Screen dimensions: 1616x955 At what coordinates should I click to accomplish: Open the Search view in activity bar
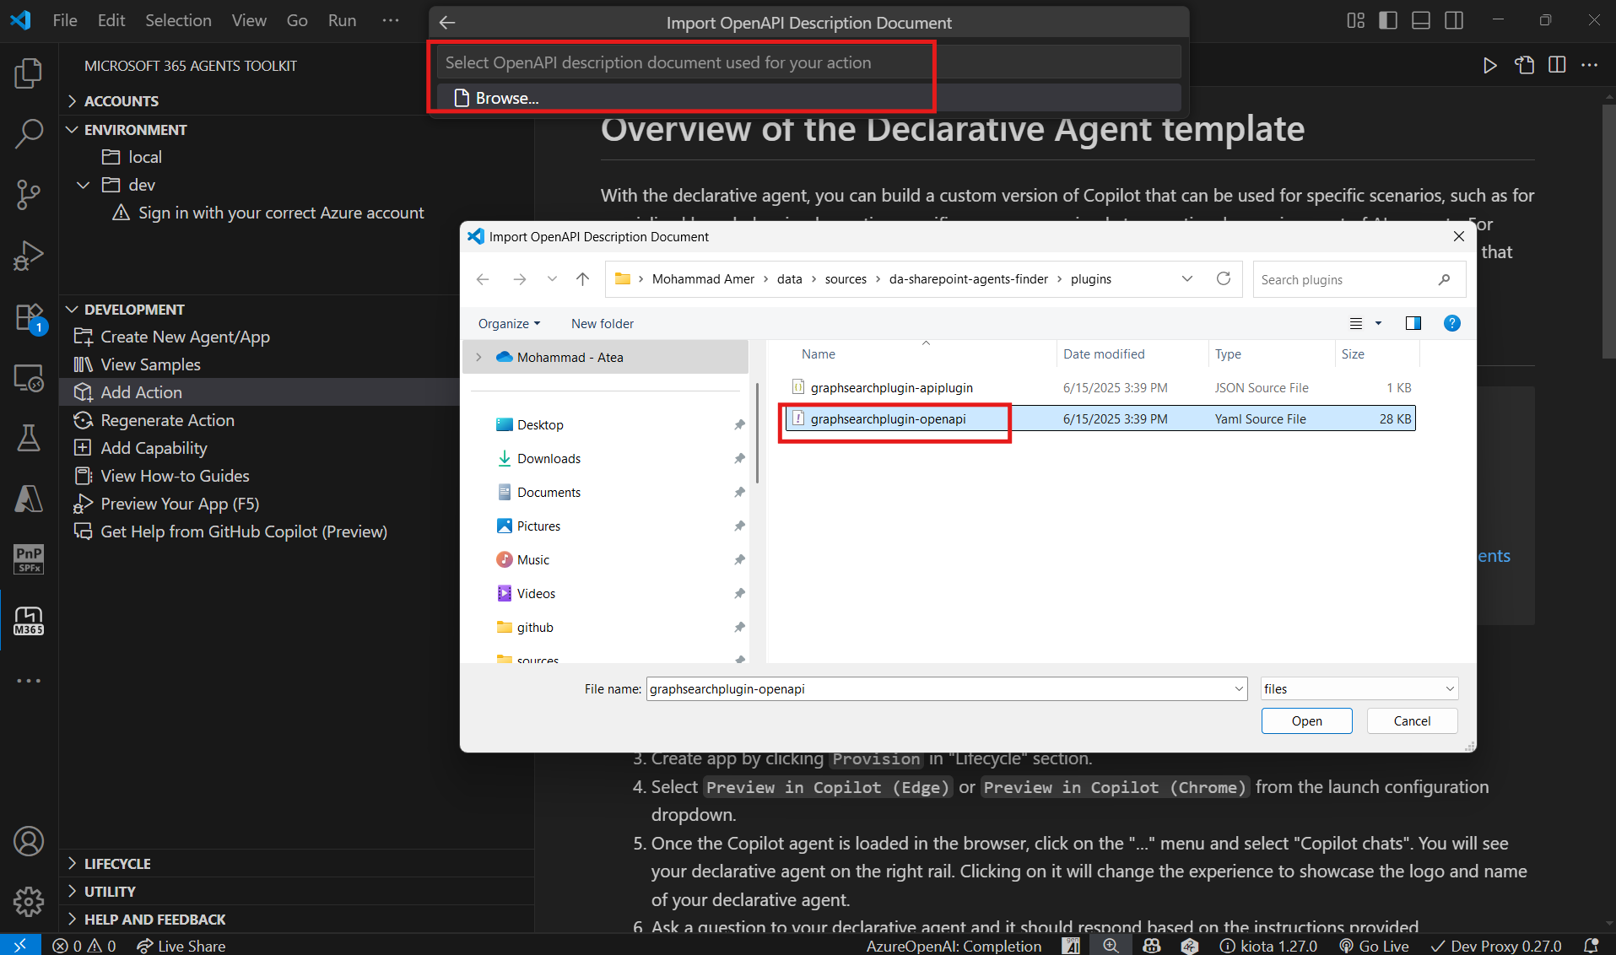coord(29,133)
